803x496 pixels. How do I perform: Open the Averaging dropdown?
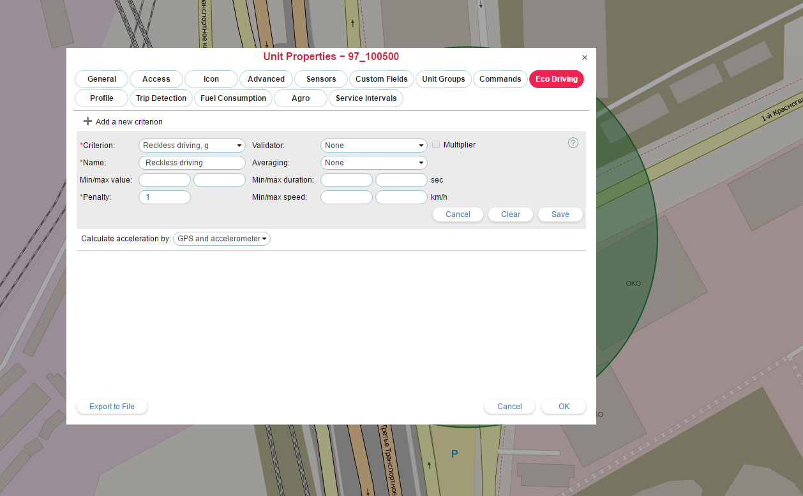pyautogui.click(x=373, y=163)
